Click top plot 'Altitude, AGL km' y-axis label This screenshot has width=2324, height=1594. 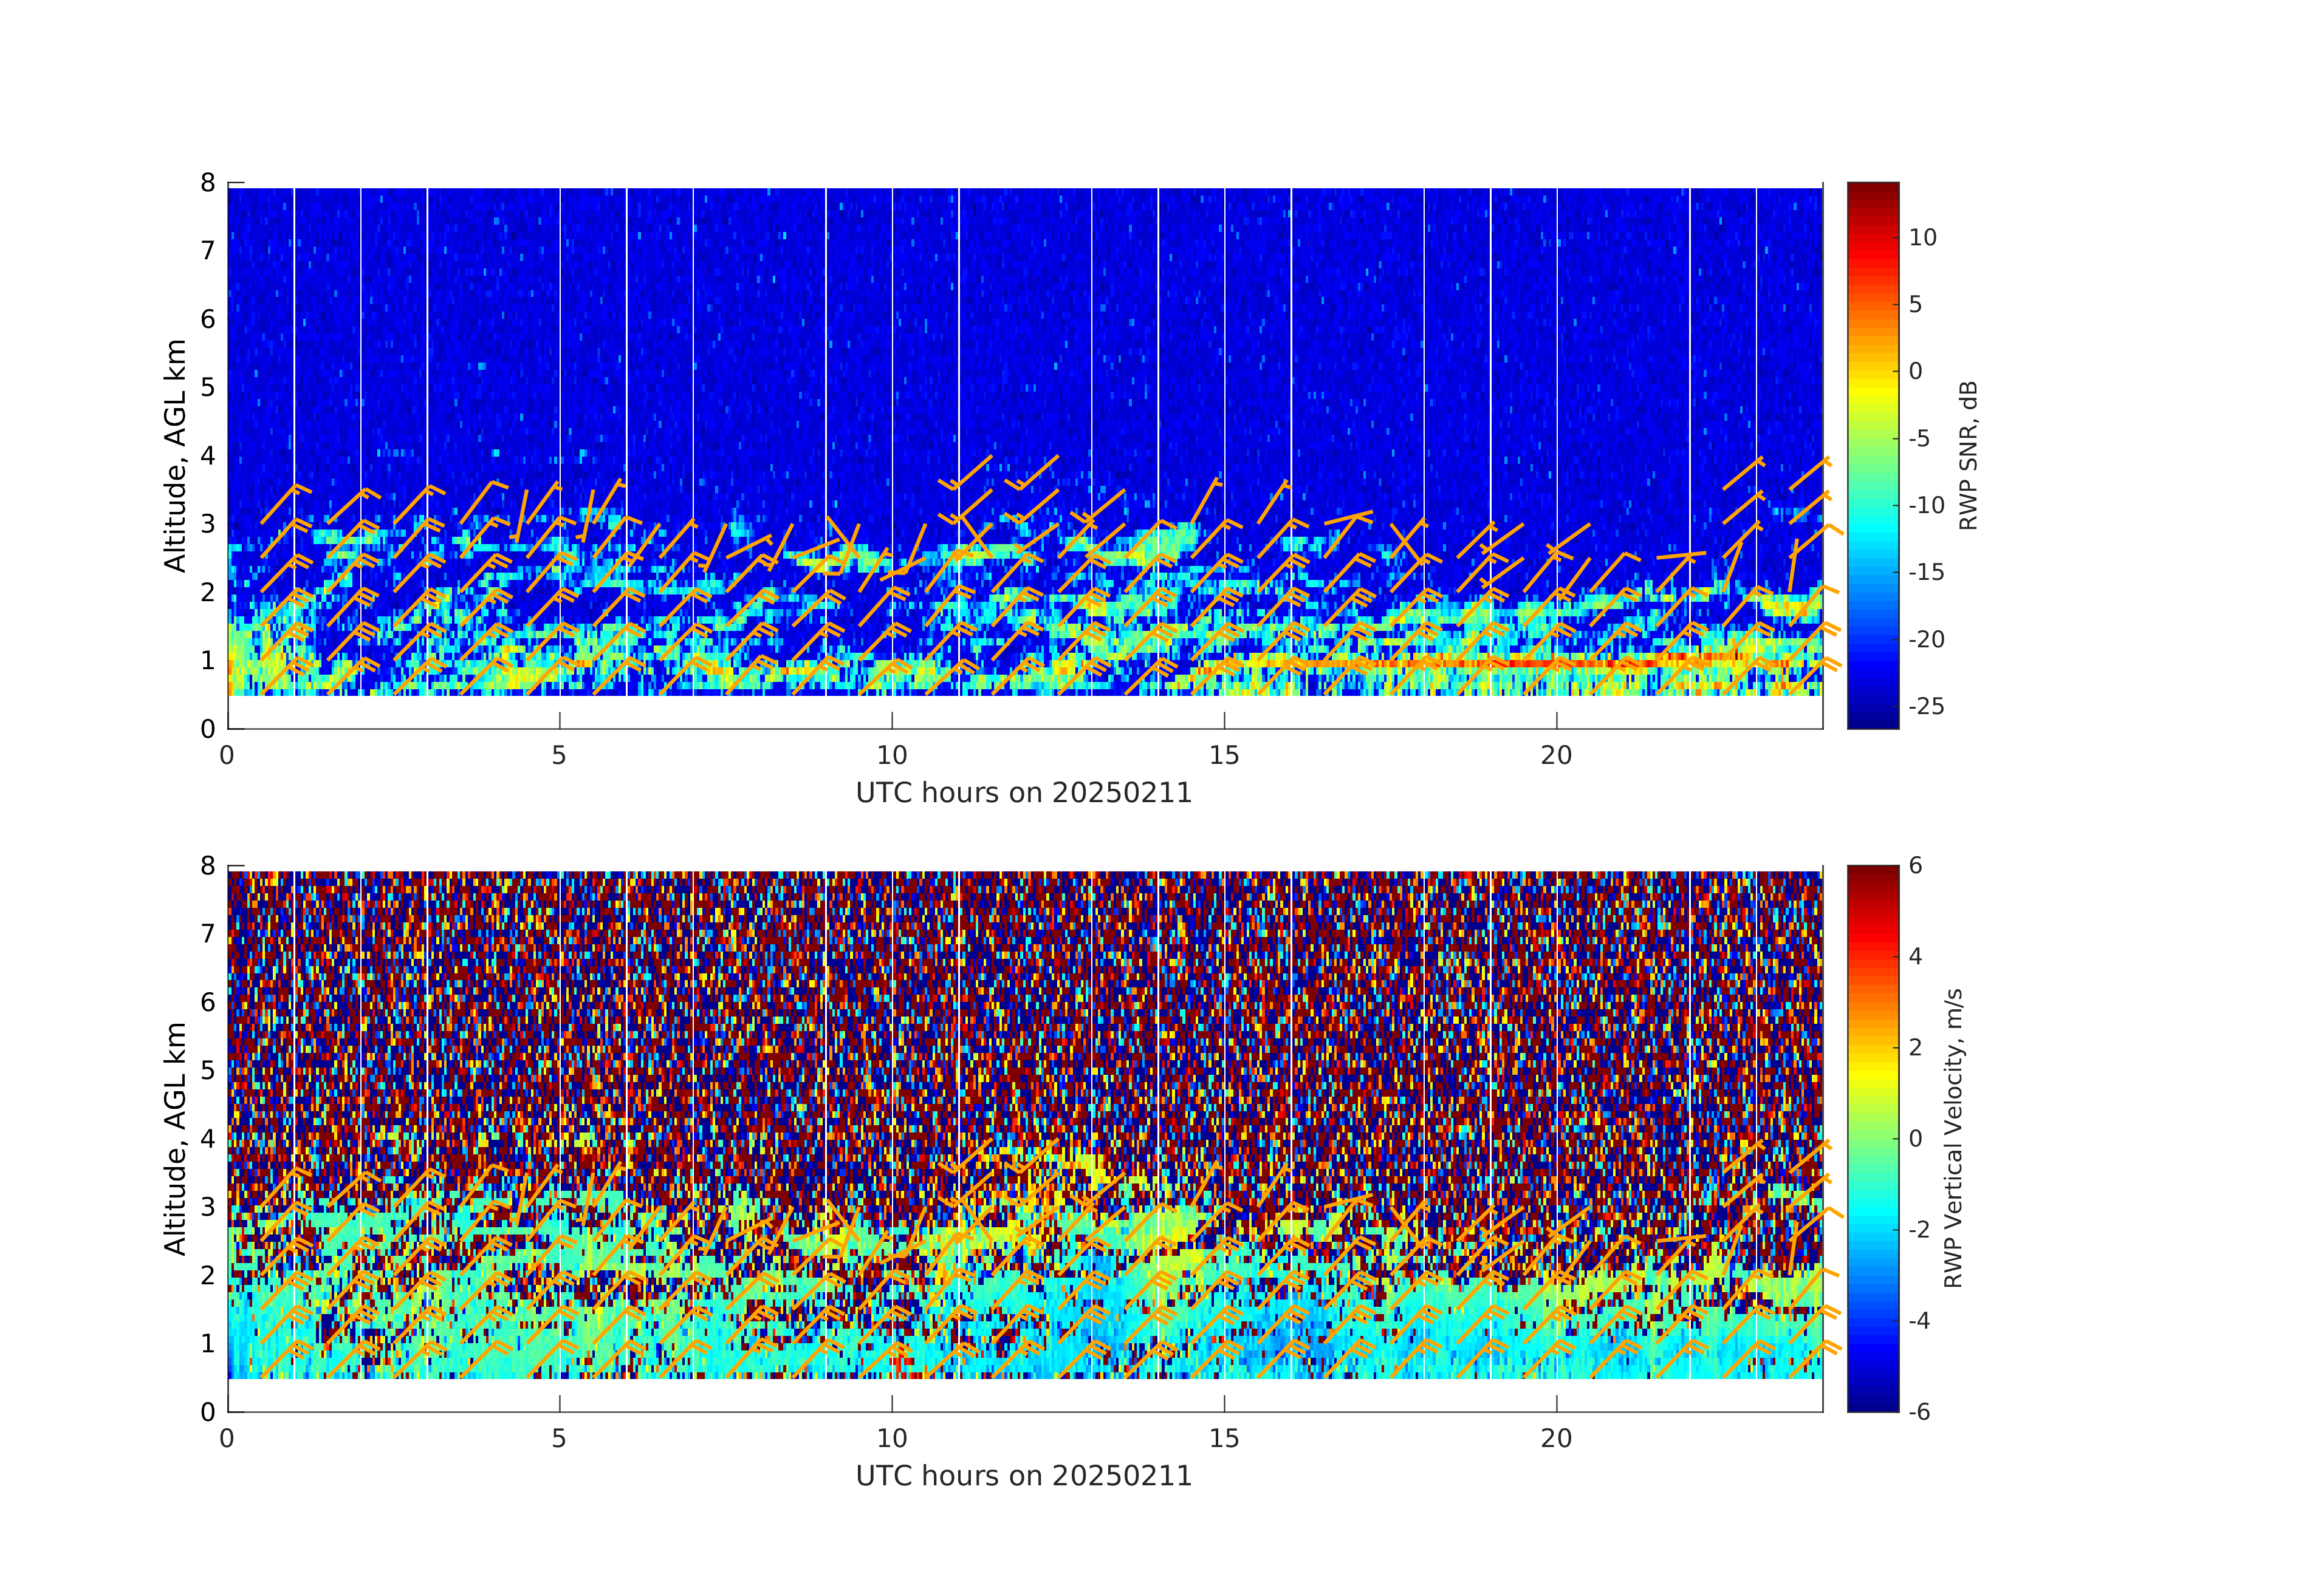point(175,455)
